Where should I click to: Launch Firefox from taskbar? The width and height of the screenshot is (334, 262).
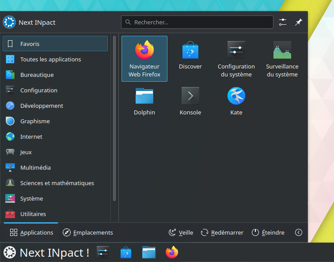click(172, 253)
